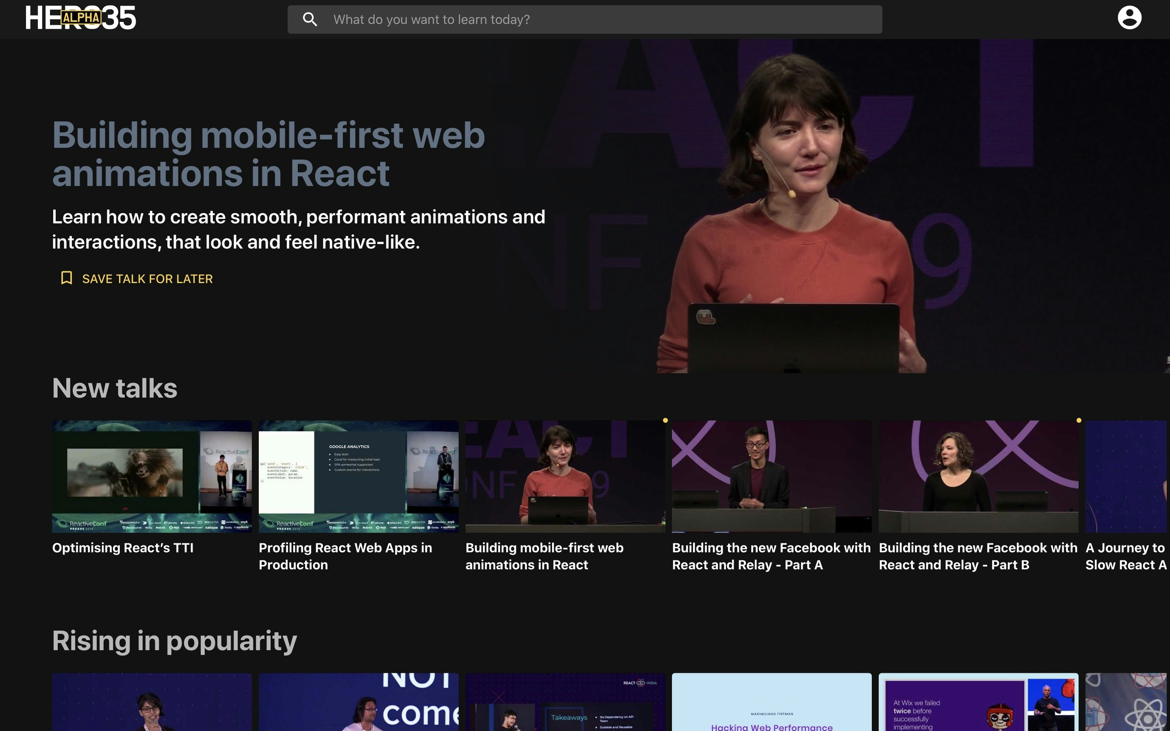Open the Takeaways React India talk thumbnail
Screen dimensions: 1170x731
tap(565, 702)
